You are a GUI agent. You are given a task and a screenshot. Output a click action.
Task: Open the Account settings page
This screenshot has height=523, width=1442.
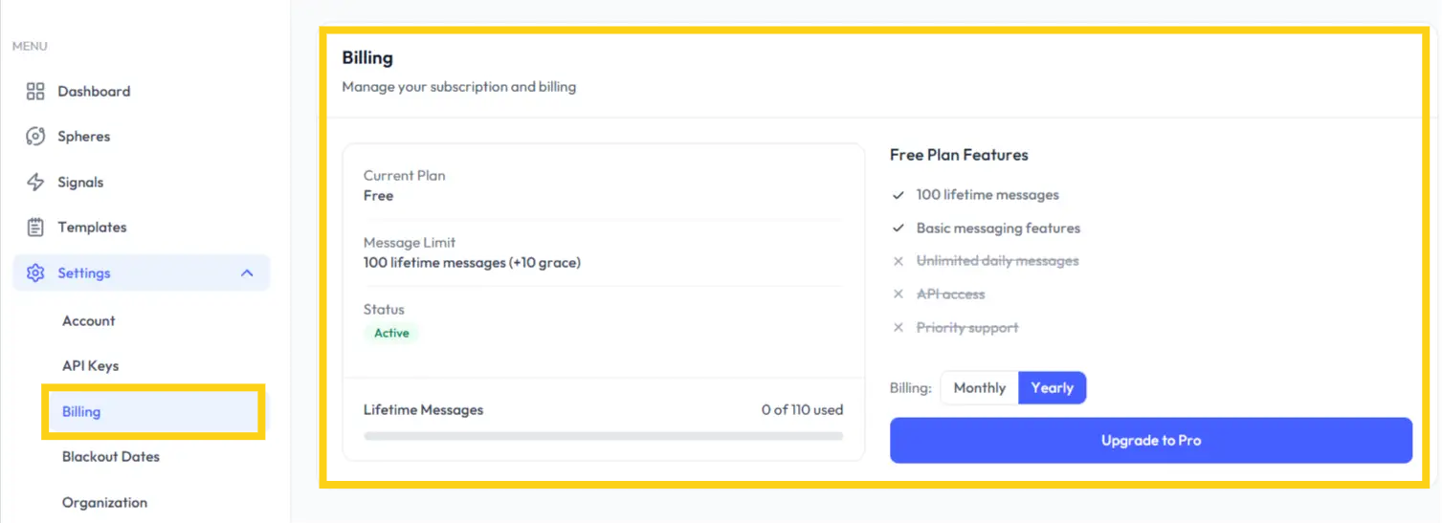[89, 321]
